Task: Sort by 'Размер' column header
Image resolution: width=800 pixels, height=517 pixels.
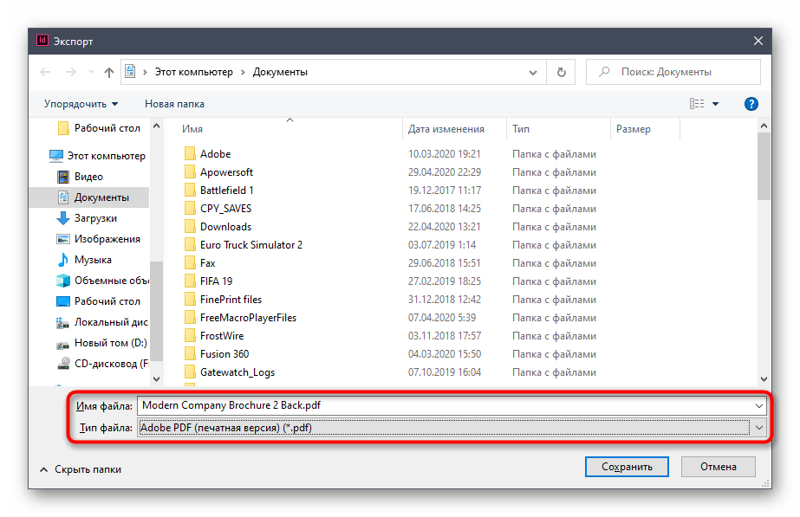Action: tap(634, 129)
